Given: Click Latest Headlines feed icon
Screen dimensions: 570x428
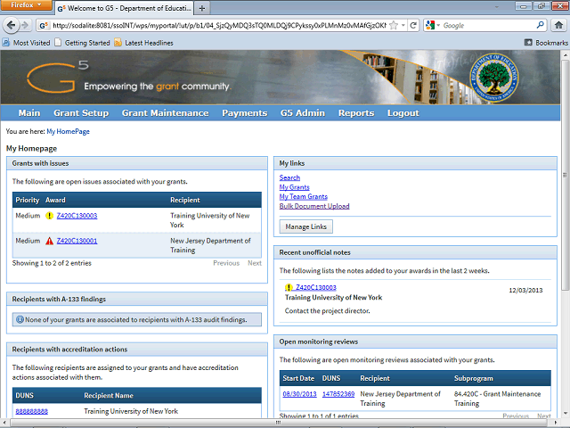Looking at the screenshot, I should pyautogui.click(x=118, y=43).
